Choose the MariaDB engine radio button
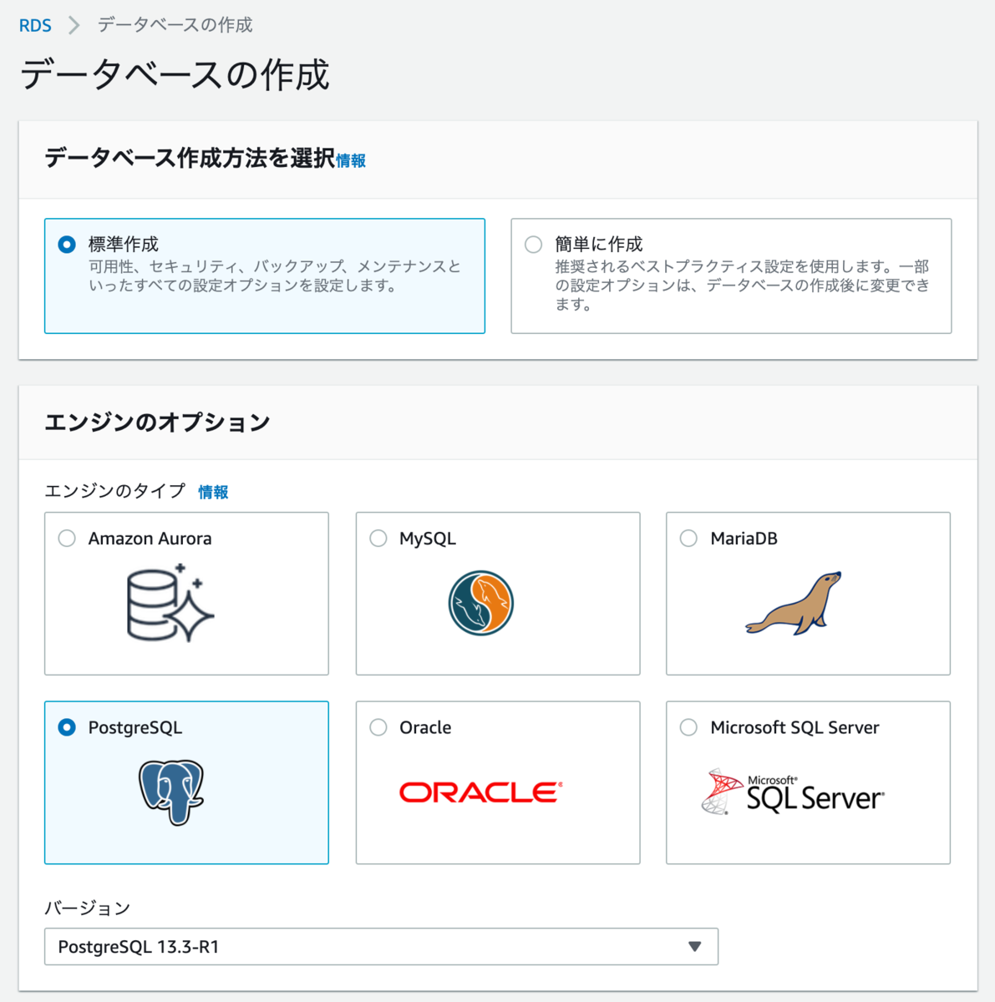 (x=688, y=539)
